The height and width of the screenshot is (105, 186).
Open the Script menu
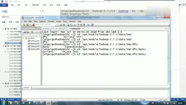click(x=58, y=21)
